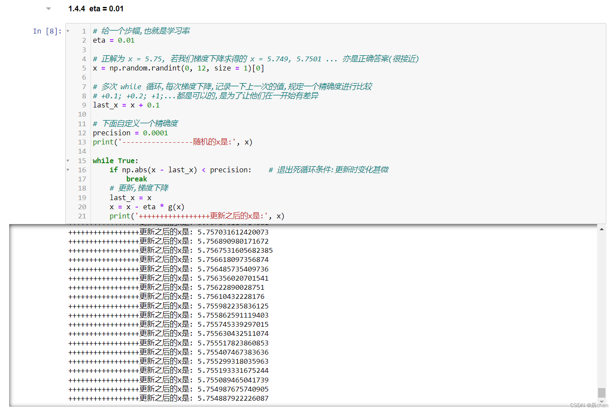Click output value 5.75622890028751
The image size is (615, 412).
231,288
